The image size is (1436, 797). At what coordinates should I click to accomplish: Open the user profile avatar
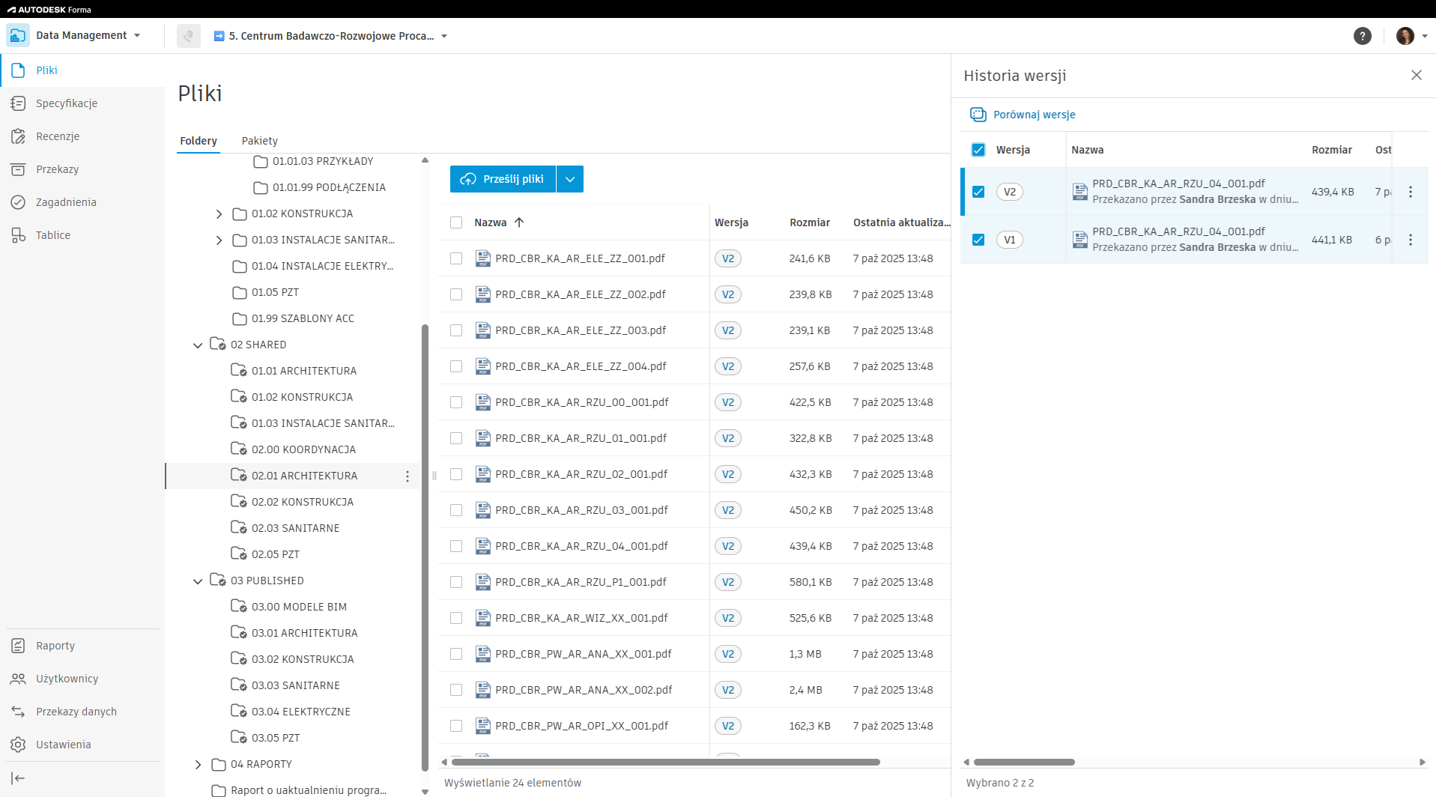1405,36
